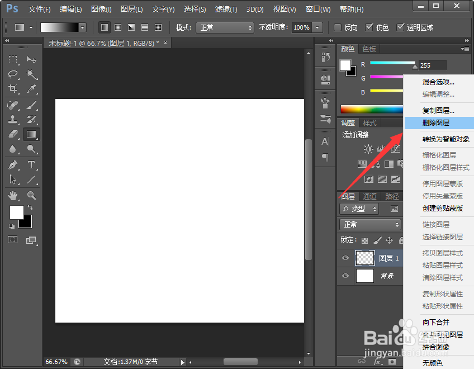This screenshot has height=369, width=474.
Task: Select the Path Selection tool
Action: 13,179
